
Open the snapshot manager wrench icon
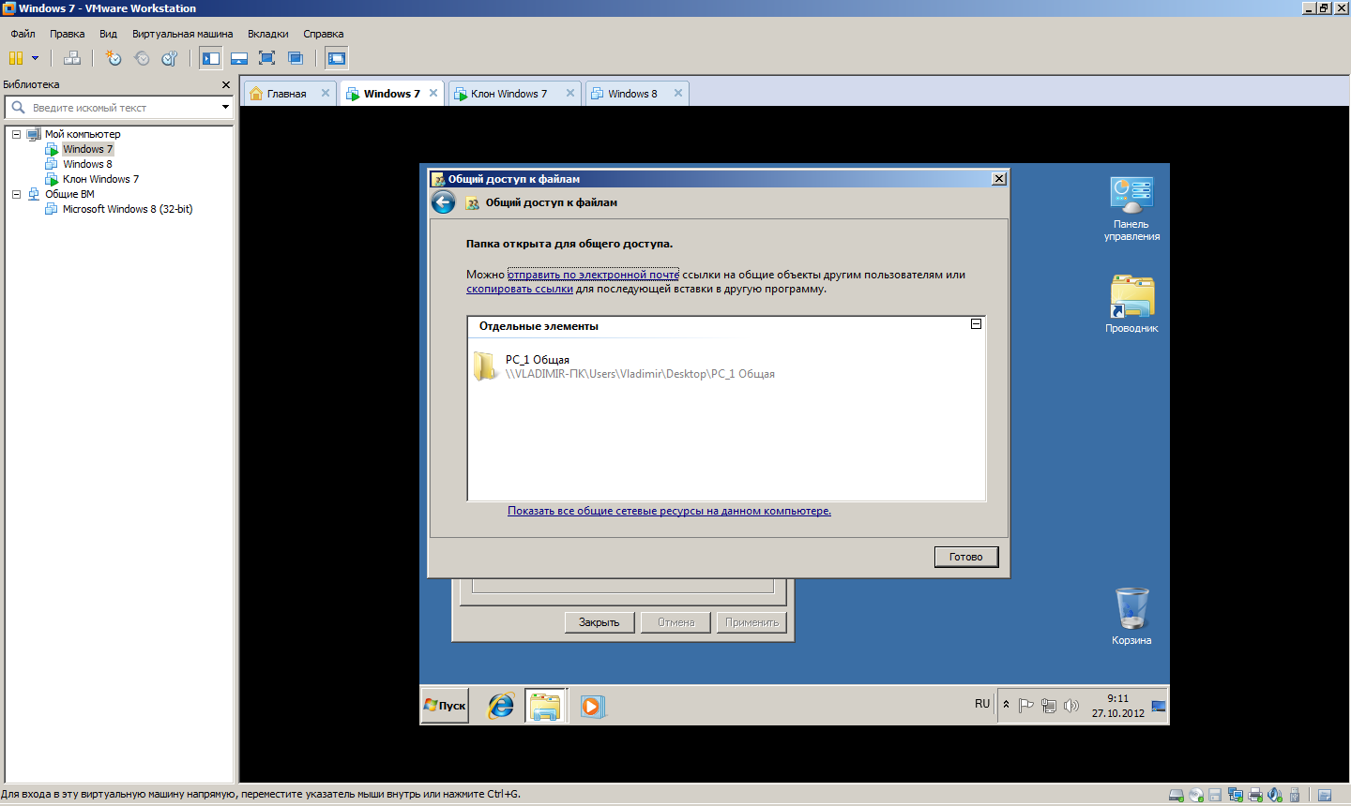click(x=170, y=58)
